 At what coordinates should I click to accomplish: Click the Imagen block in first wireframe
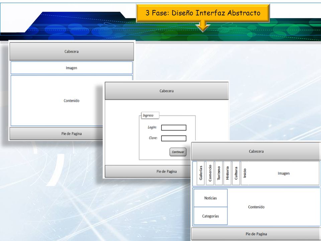pos(72,68)
